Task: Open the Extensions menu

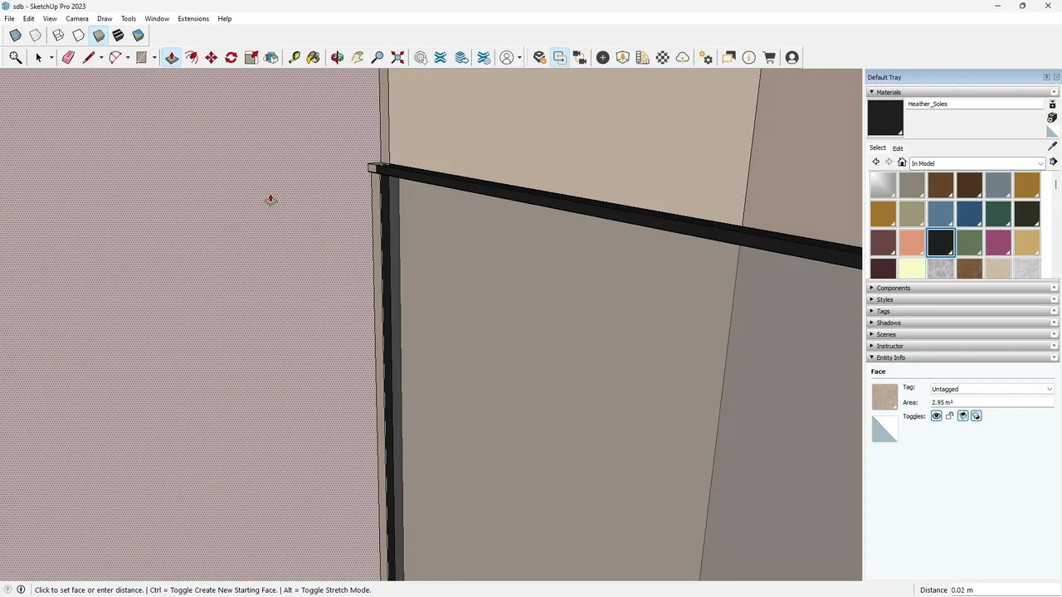Action: click(193, 18)
